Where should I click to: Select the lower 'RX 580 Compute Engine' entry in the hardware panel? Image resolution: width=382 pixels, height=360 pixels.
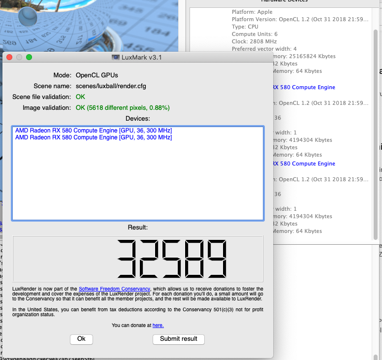304,164
